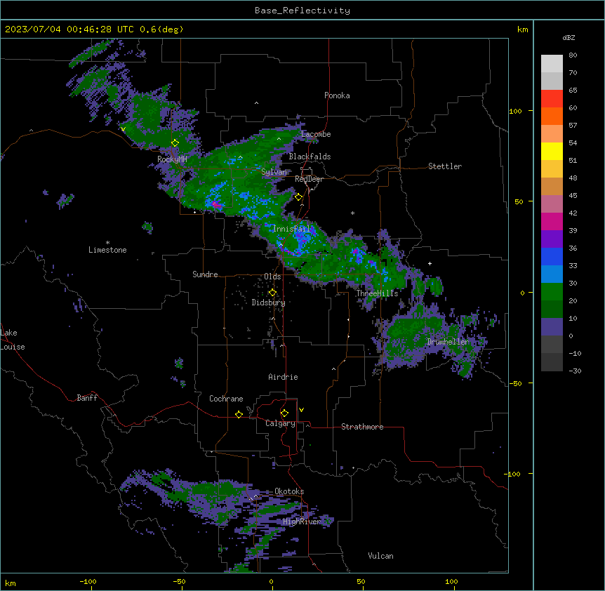Click the RedDeer city label
Screen dimensions: 605x591
(309, 179)
